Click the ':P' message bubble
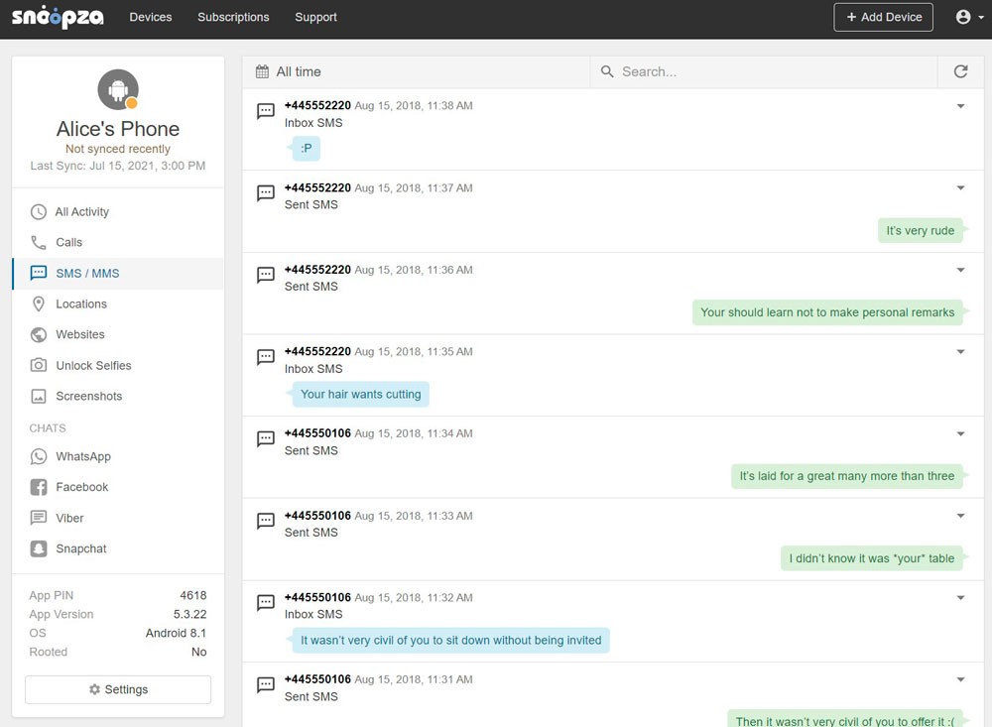Viewport: 992px width, 727px height. click(x=307, y=148)
